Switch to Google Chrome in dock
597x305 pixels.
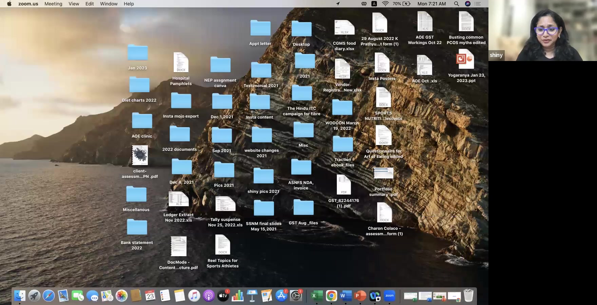click(331, 296)
